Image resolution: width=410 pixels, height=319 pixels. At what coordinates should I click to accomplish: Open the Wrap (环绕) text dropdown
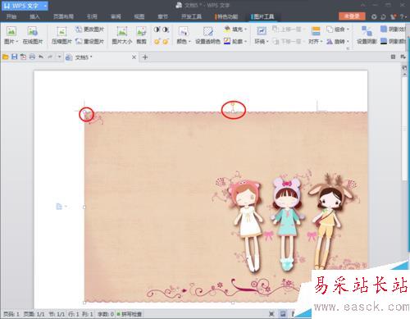pos(262,35)
